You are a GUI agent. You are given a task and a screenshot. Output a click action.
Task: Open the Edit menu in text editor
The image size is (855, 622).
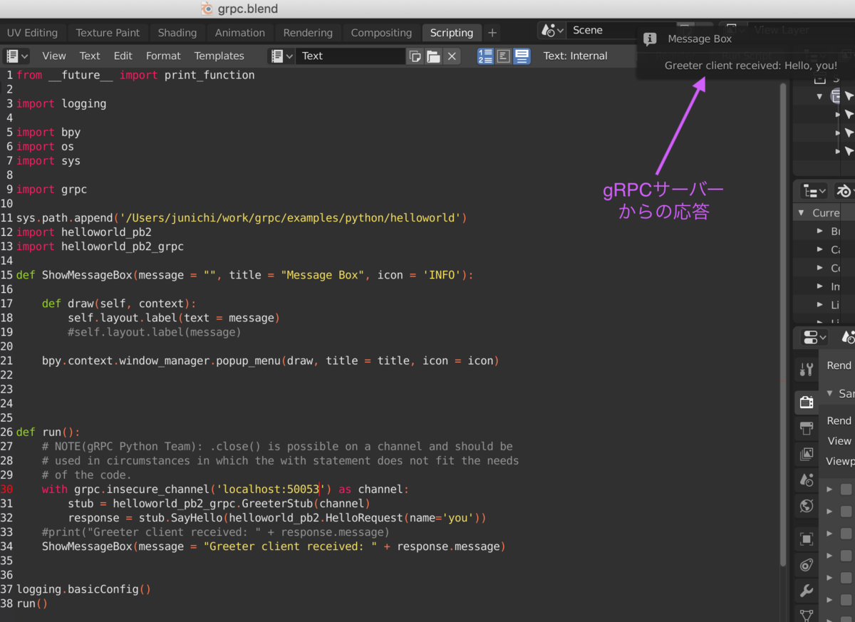pos(123,56)
